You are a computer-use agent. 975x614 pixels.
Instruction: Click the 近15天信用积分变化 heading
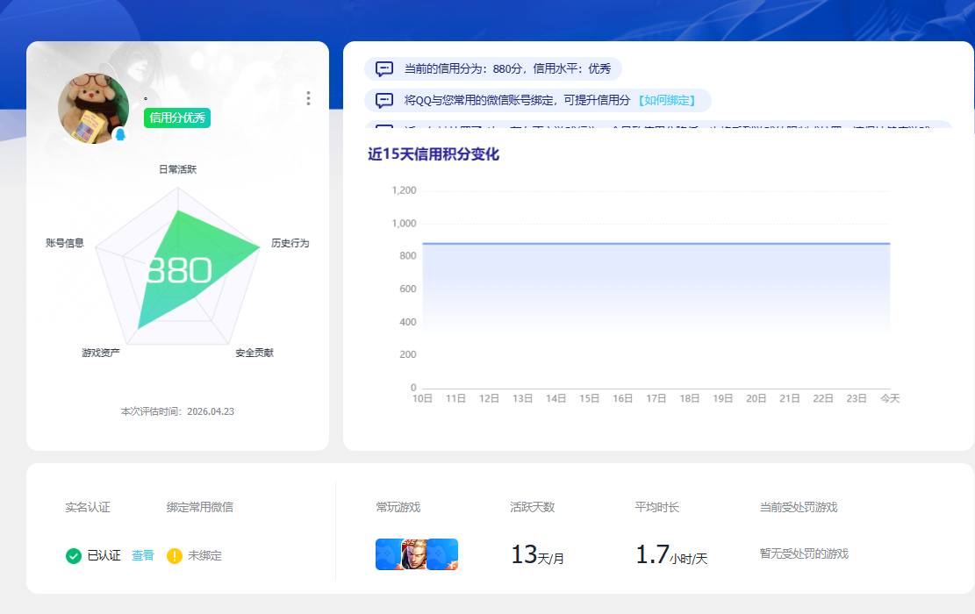click(x=434, y=154)
